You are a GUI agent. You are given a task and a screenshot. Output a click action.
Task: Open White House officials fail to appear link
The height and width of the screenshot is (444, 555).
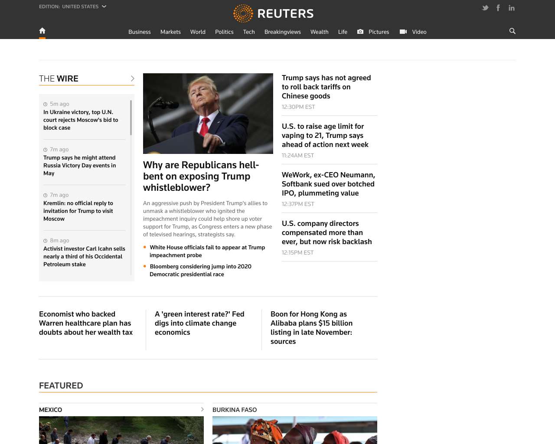pos(207,251)
